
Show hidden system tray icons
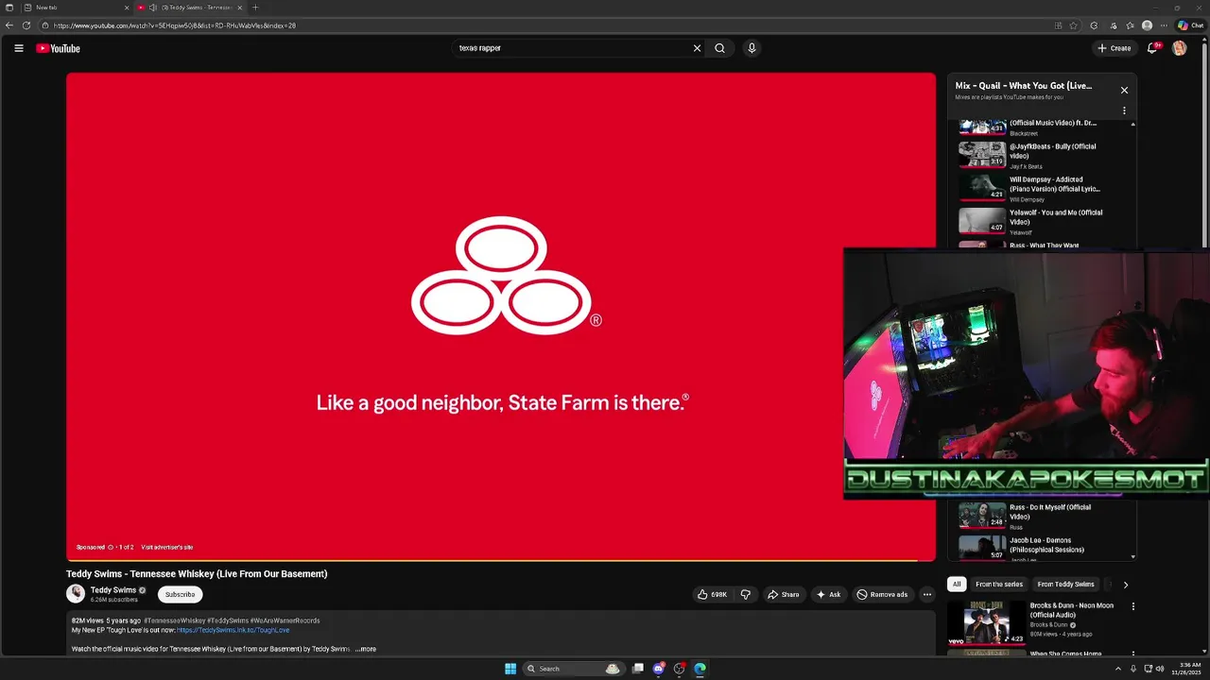coord(1117,669)
